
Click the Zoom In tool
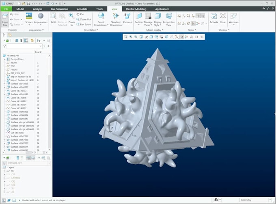(71, 19)
